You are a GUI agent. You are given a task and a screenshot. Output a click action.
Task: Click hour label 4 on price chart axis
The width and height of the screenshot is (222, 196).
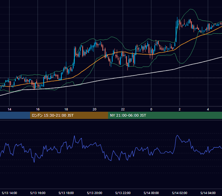pos(208,109)
